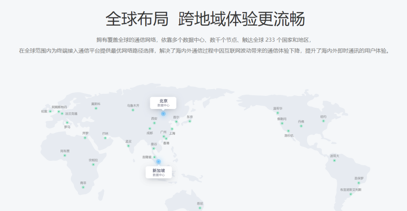Click the 坎帕拉 node marker
The width and height of the screenshot is (407, 211).
pyautogui.click(x=93, y=165)
